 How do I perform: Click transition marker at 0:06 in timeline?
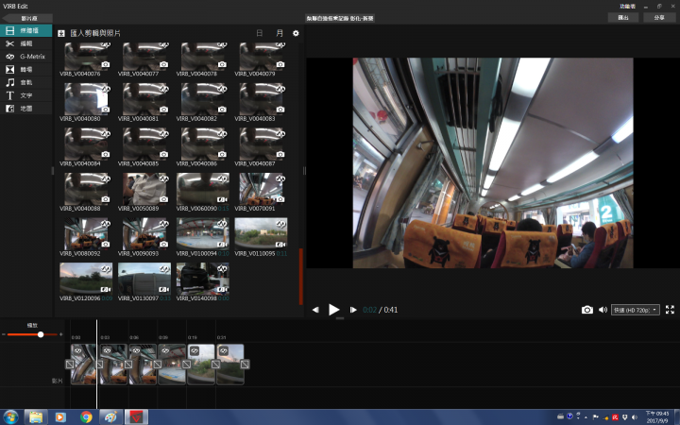(x=128, y=365)
